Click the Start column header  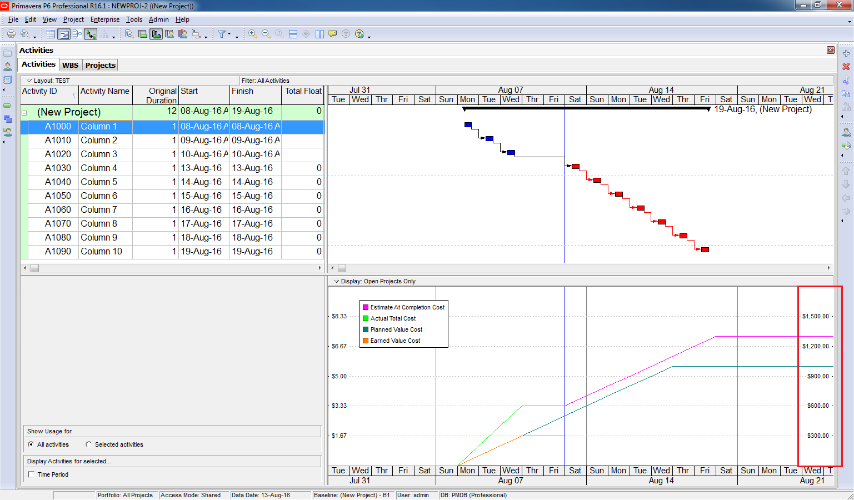204,95
